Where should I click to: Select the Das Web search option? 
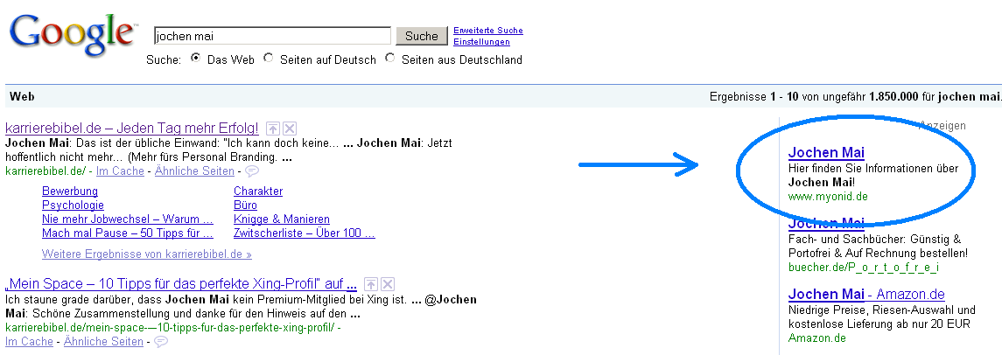(195, 58)
